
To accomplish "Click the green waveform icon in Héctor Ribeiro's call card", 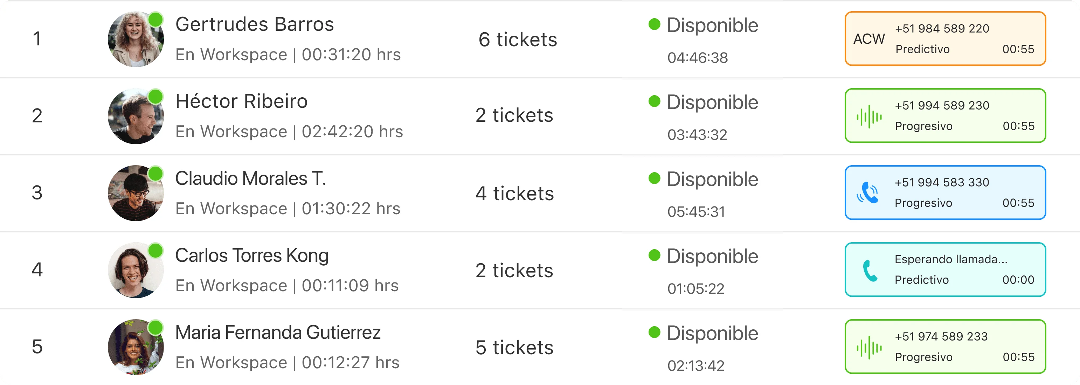I will 869,117.
